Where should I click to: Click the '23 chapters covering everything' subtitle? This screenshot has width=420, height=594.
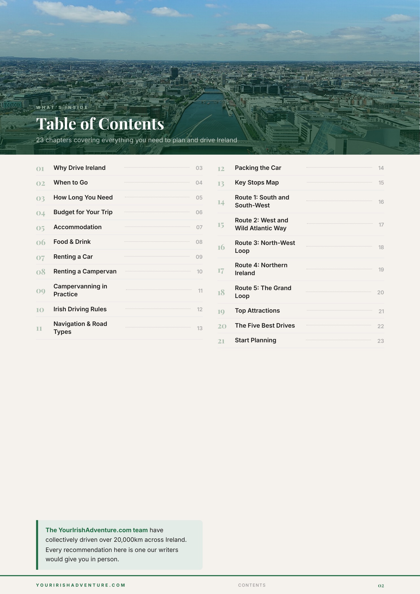(137, 140)
